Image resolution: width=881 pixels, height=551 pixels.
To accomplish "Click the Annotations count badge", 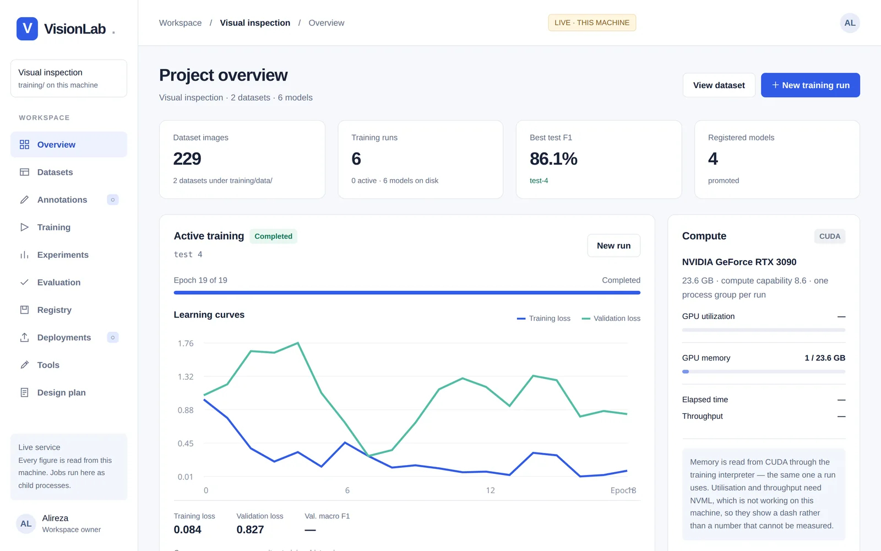I will click(x=113, y=199).
